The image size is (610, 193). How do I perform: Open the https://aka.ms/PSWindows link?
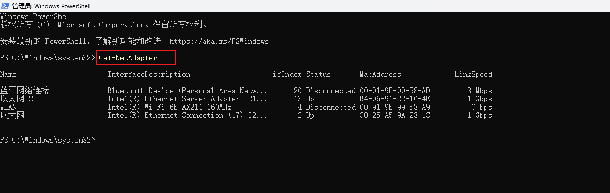click(219, 41)
